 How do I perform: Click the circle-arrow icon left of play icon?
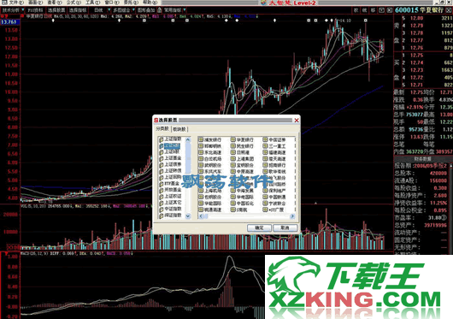coord(381,10)
